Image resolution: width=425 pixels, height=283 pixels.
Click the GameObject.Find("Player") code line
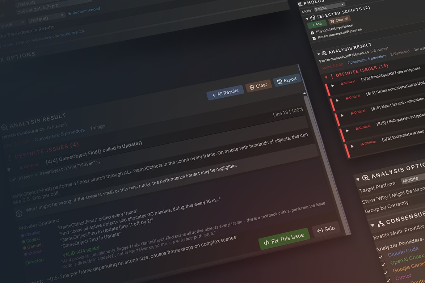click(55, 171)
